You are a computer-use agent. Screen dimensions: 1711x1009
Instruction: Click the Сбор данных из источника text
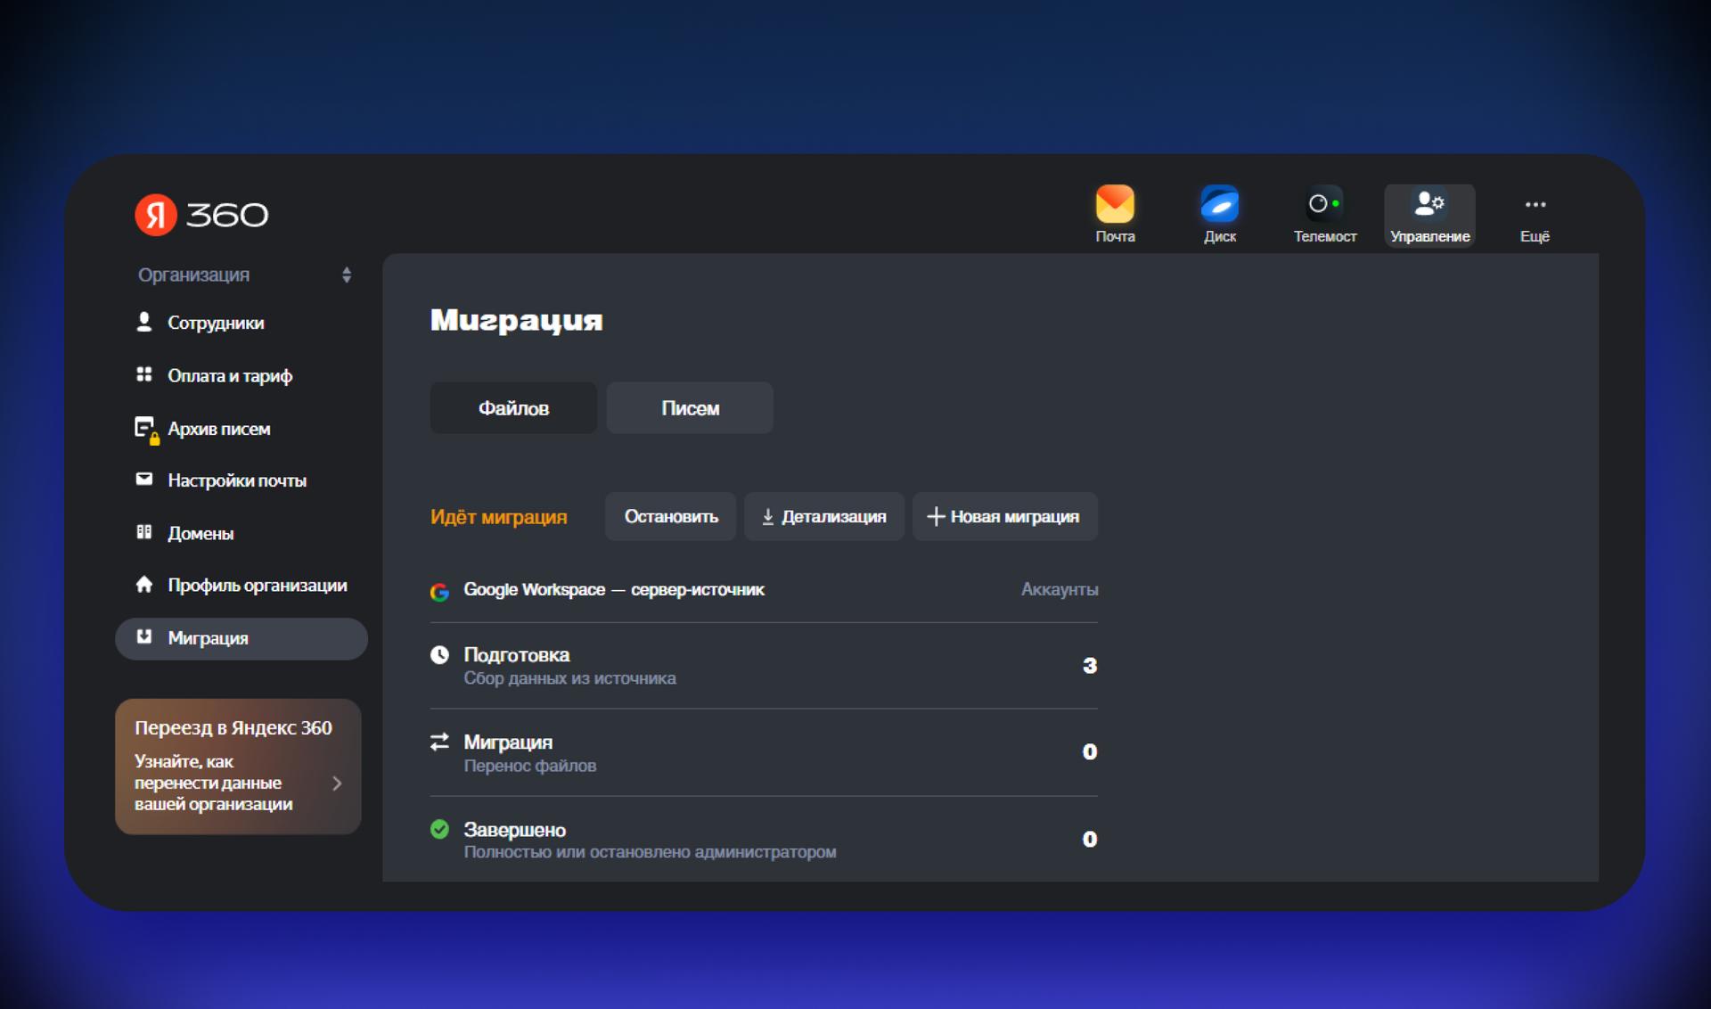(569, 678)
